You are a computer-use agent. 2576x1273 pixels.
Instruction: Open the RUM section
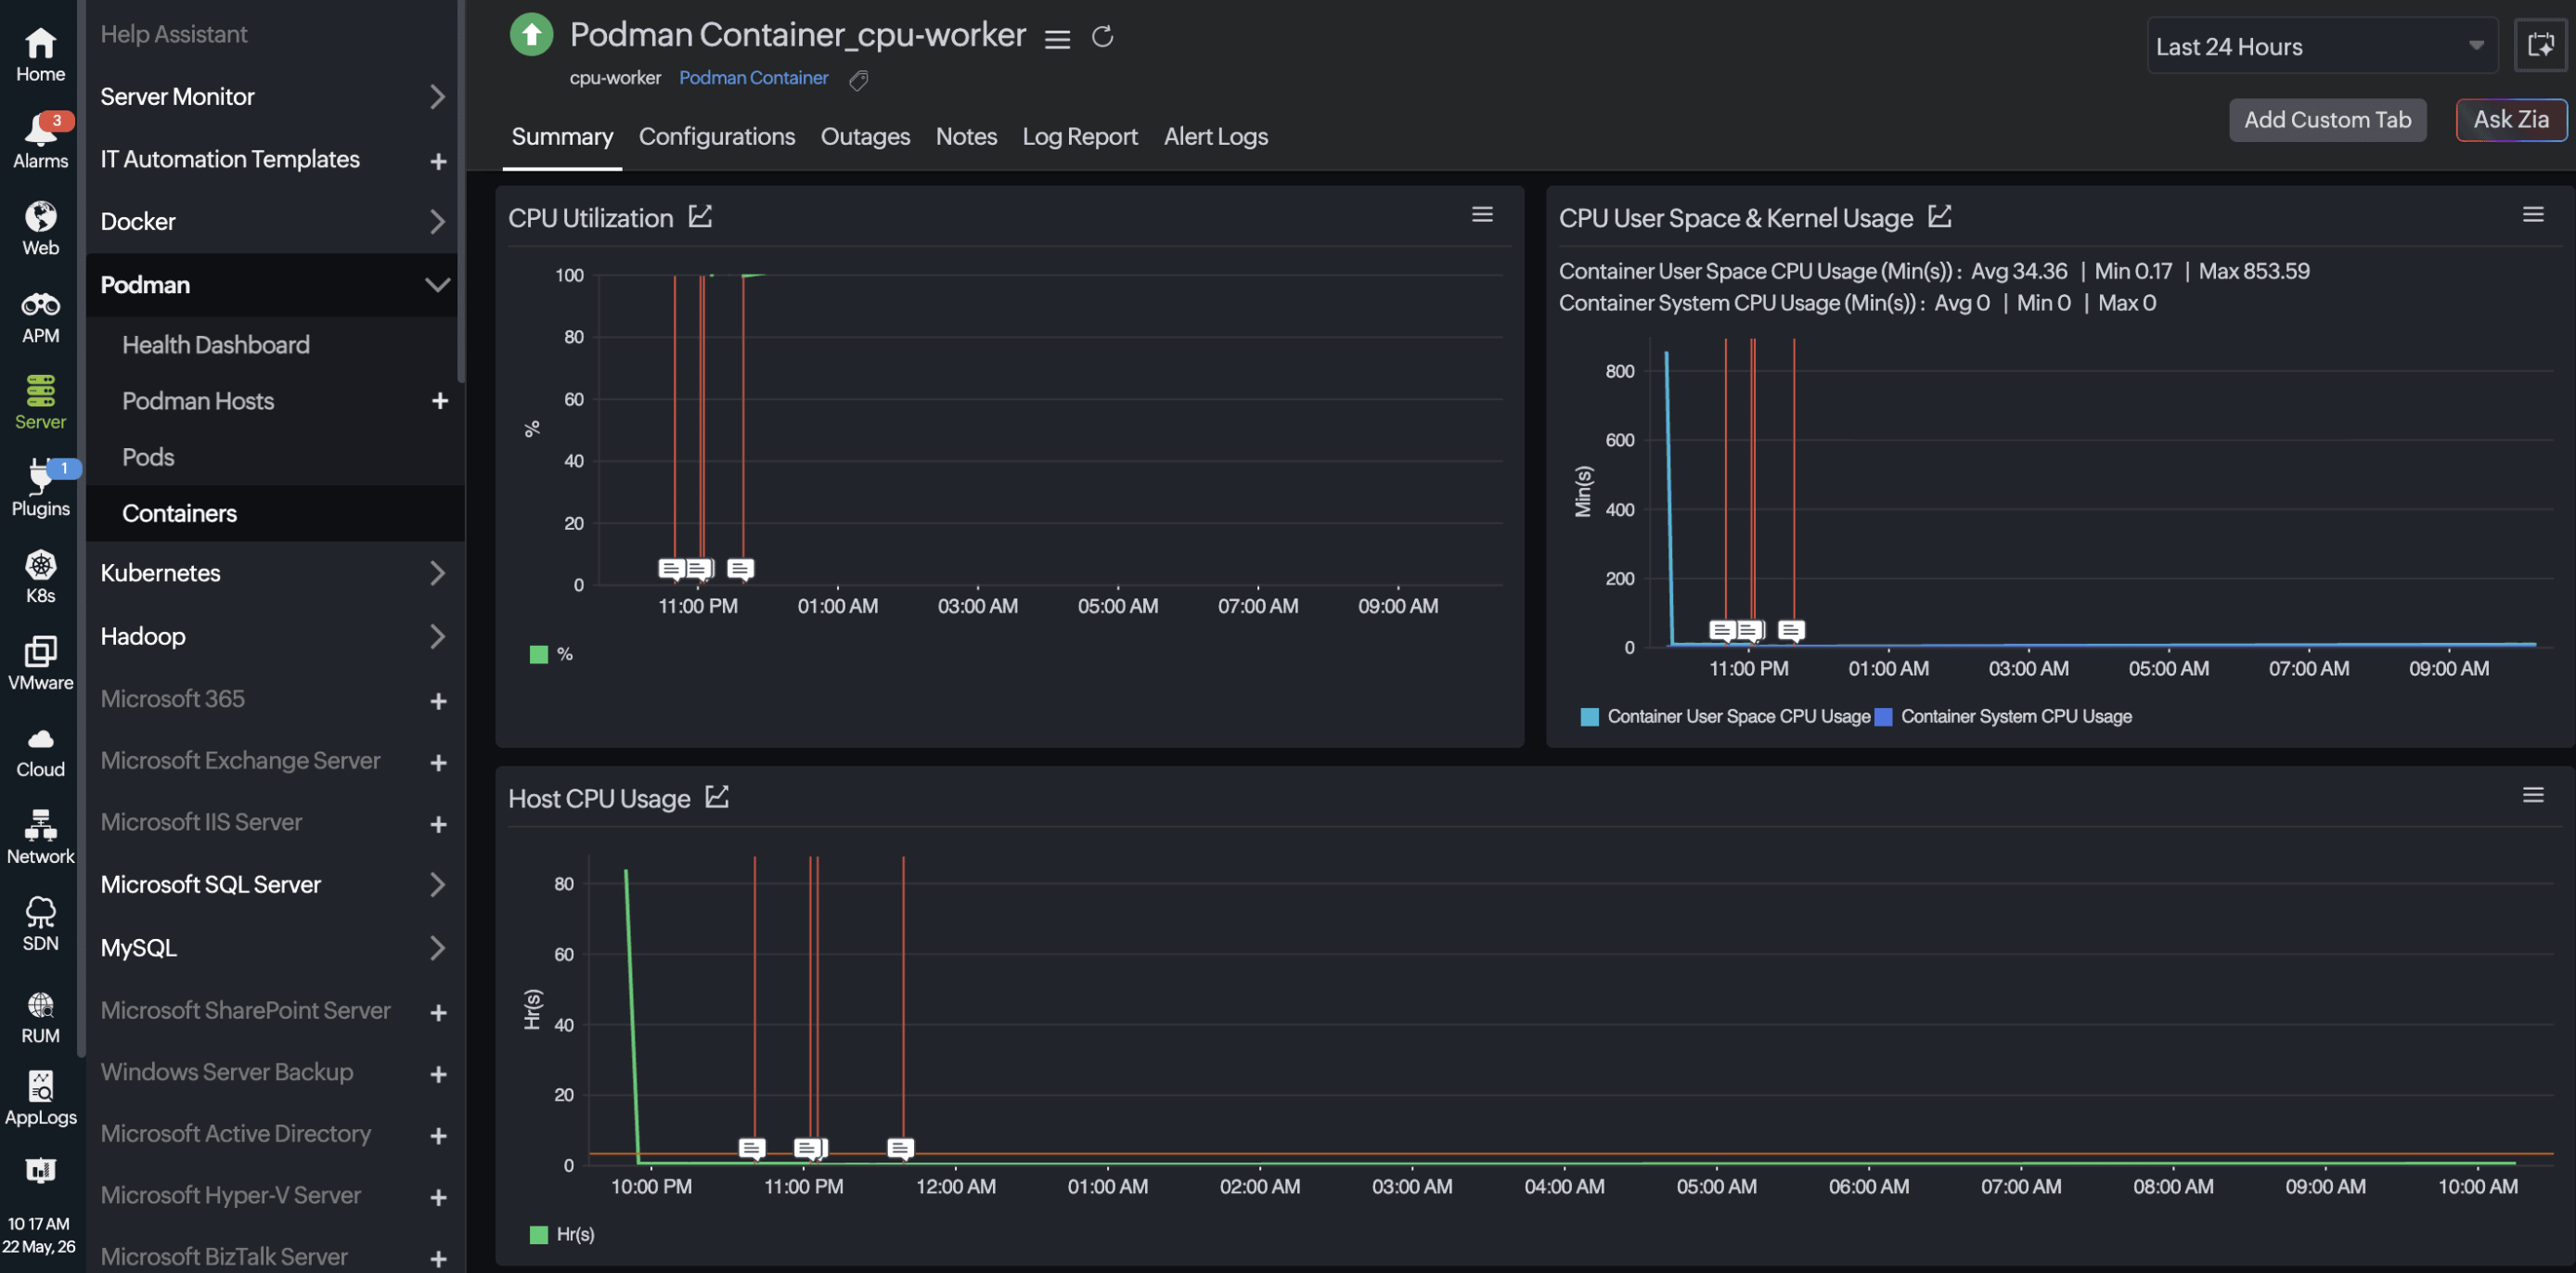[x=40, y=1017]
